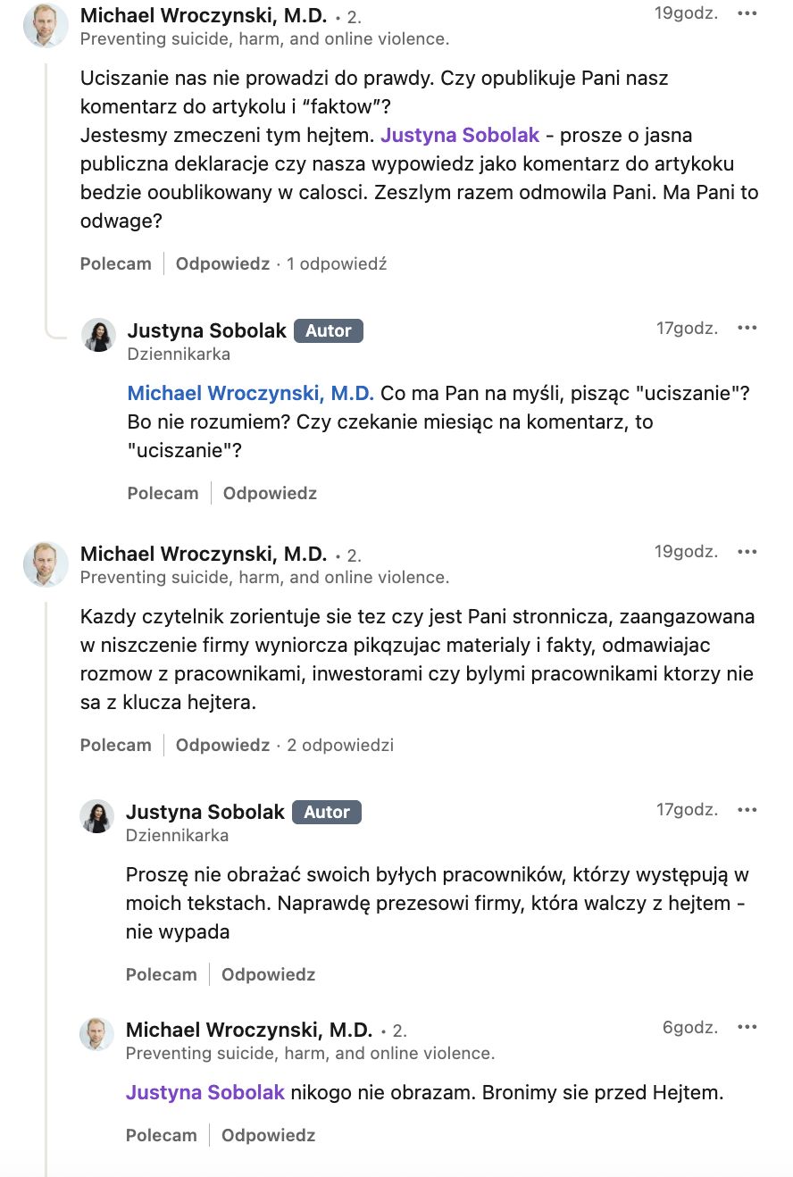Click Justyna Sobolak's avatar on her first reply

click(x=97, y=336)
